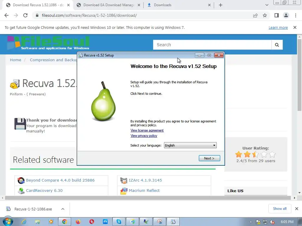Click the first star in user rating

coord(239,154)
